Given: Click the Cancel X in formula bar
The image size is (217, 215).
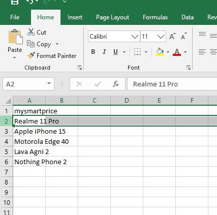Looking at the screenshot, I should tap(79, 84).
